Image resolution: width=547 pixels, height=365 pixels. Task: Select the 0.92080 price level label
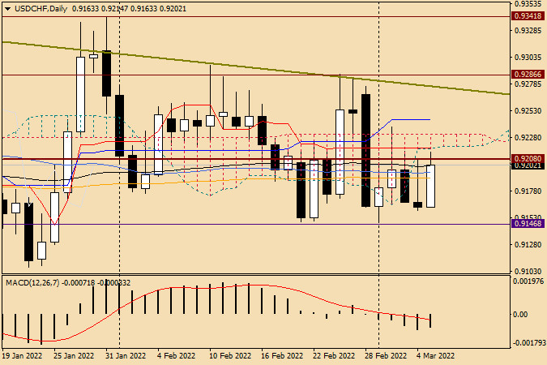click(528, 159)
